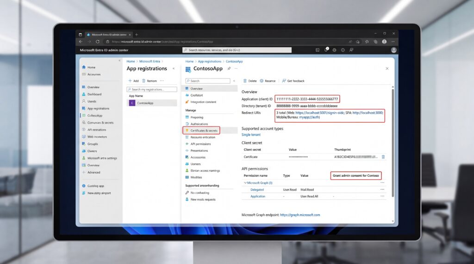Select ContosoApp in the app list
Viewport: 474px width, 264px height.
(x=153, y=103)
